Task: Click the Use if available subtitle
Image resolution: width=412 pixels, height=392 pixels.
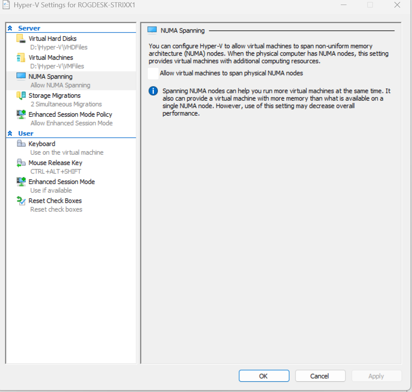Action: (x=51, y=190)
